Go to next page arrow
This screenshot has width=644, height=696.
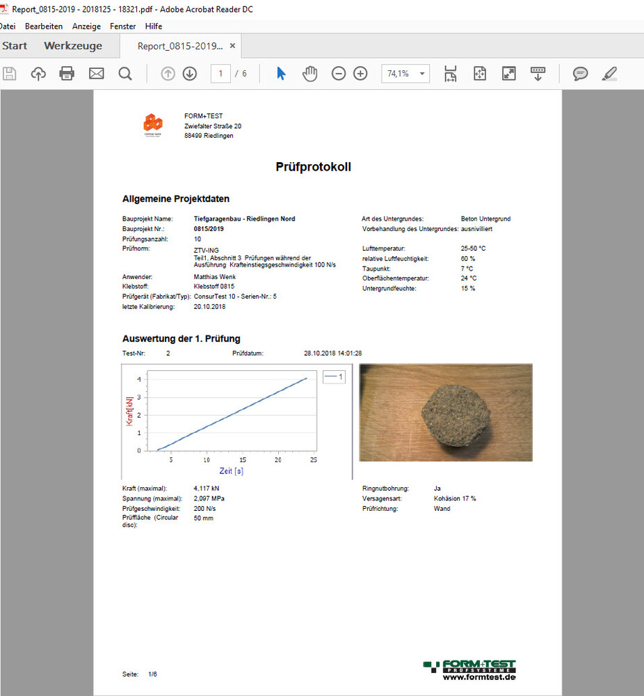point(190,74)
